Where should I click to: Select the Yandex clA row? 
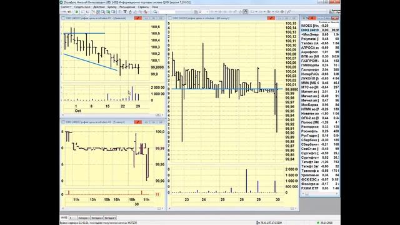(x=320, y=43)
